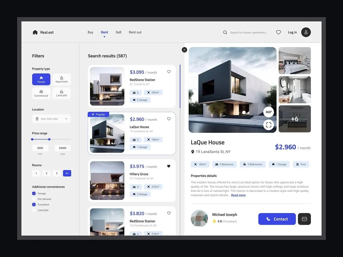Viewport: 343px width, 257px height.
Task: Open the 360° view of LaQue House
Action: (269, 112)
